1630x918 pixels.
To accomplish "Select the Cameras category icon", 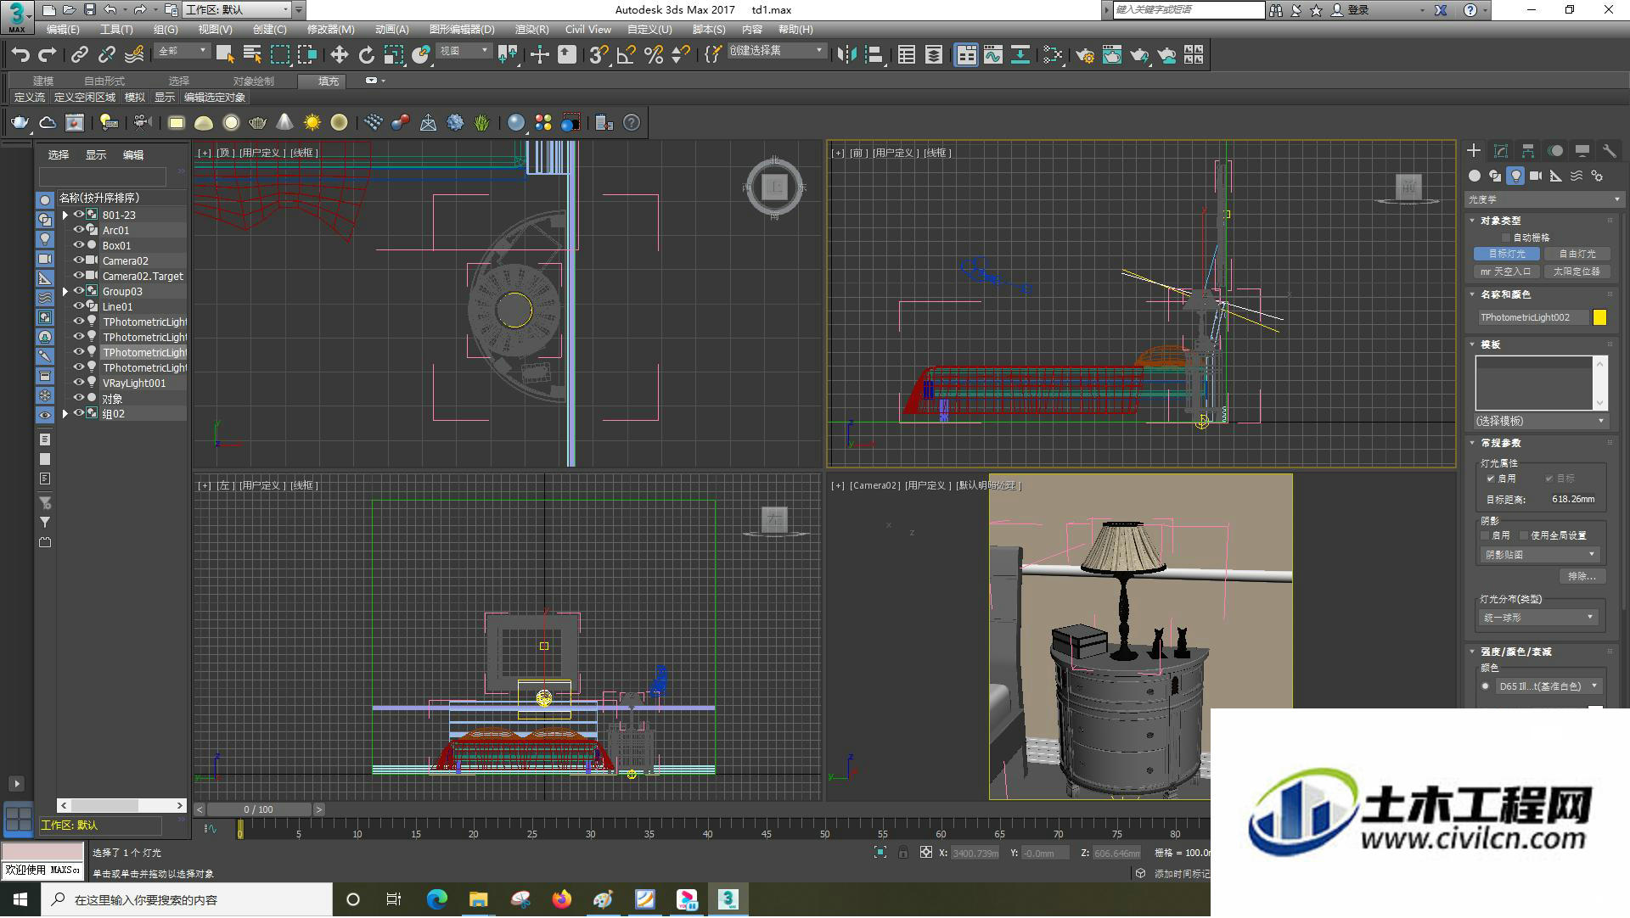I will tap(1536, 176).
